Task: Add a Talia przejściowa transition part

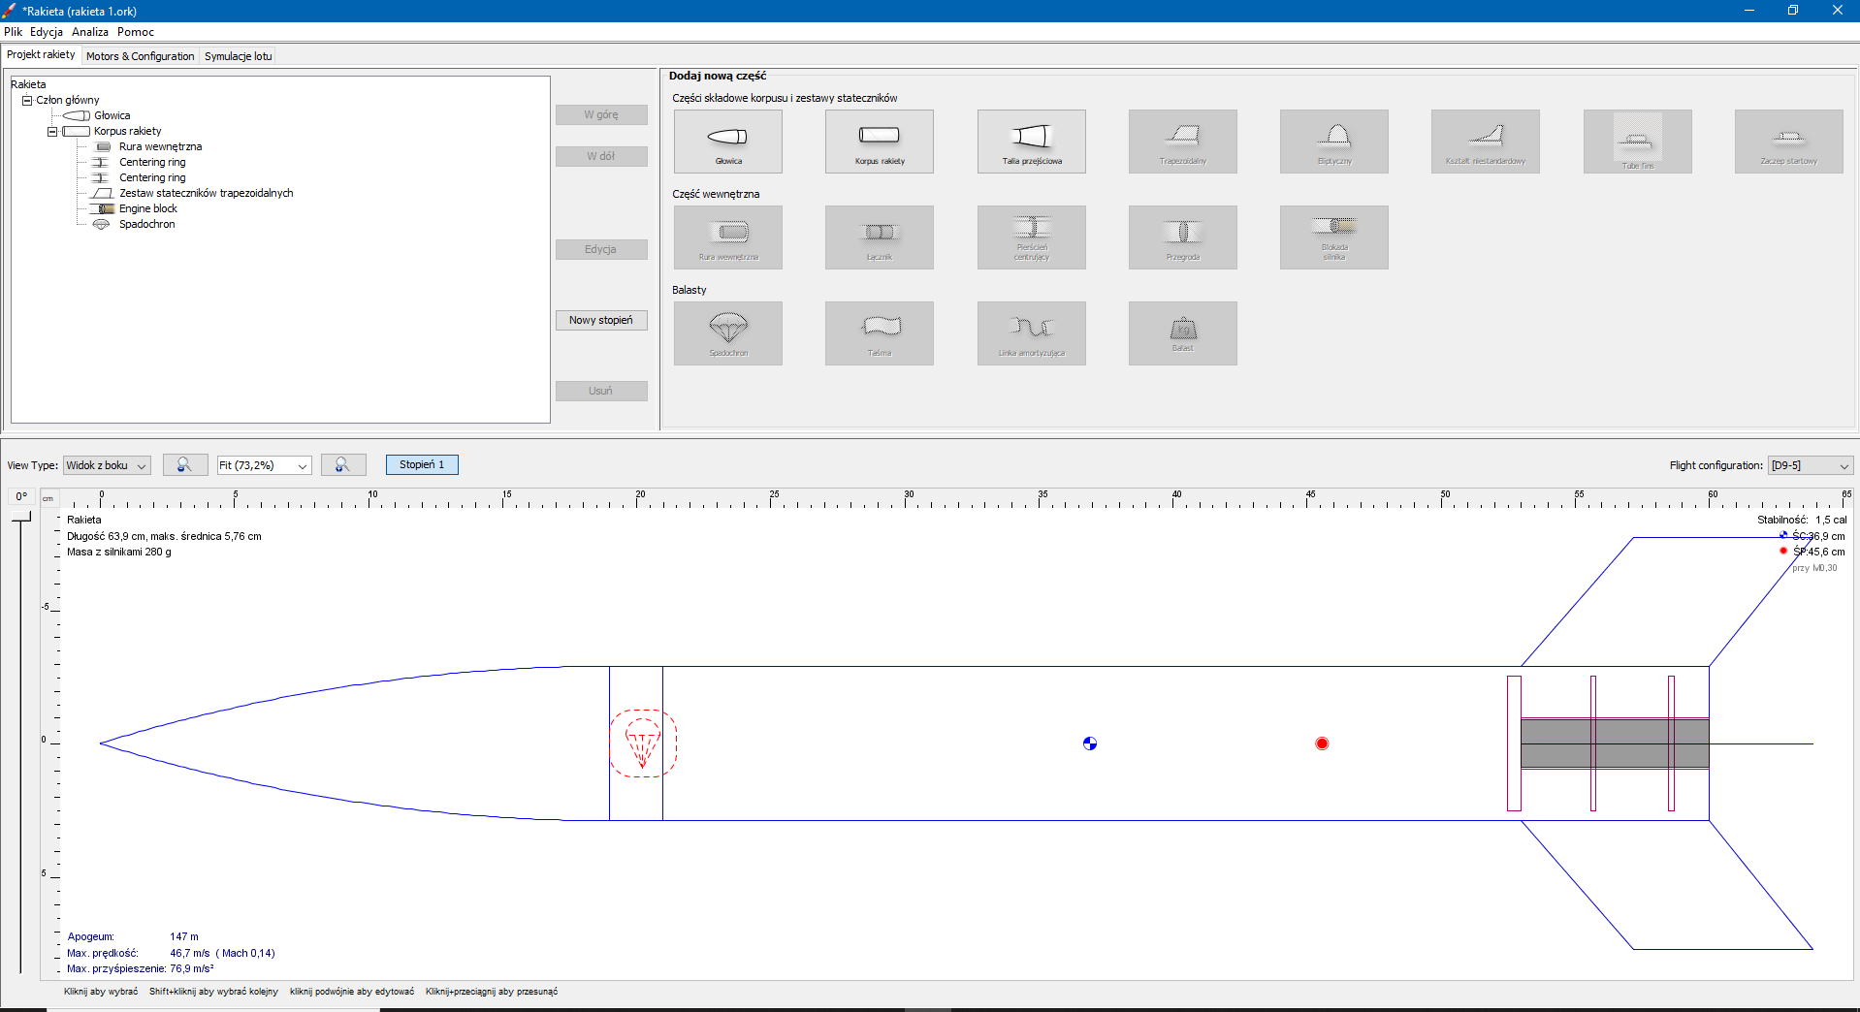Action: pyautogui.click(x=1031, y=142)
